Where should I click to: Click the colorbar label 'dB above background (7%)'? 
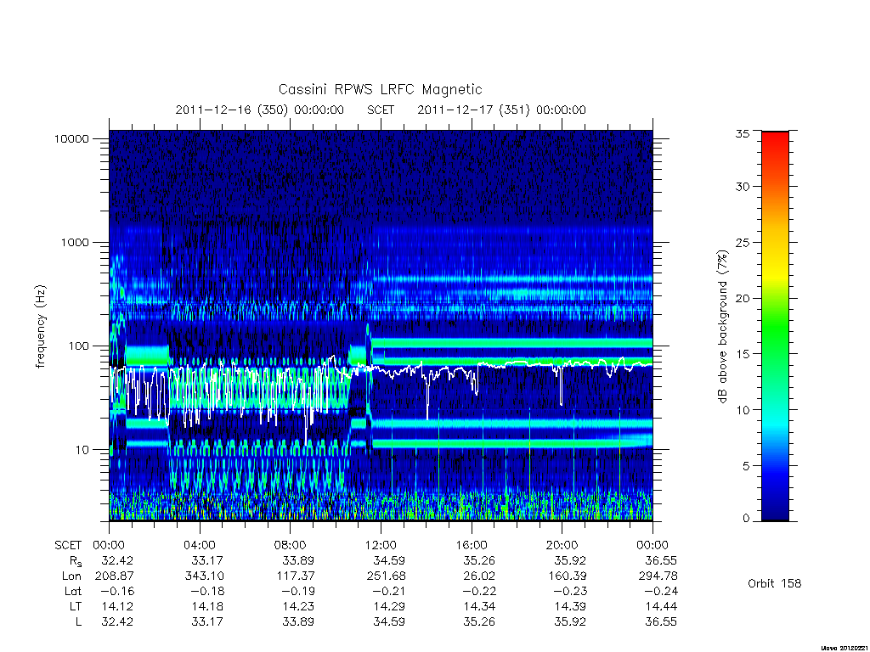722,326
